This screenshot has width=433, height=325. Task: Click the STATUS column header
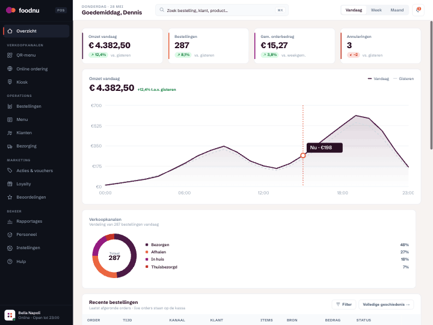[x=363, y=320]
